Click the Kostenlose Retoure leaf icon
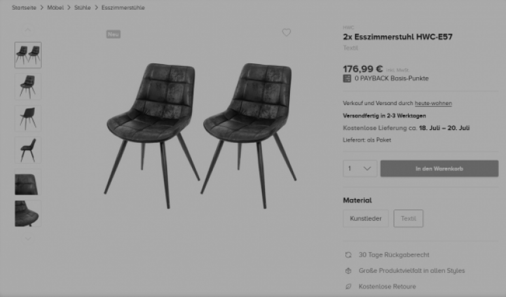Screen dimensions: 506x297 [348, 287]
